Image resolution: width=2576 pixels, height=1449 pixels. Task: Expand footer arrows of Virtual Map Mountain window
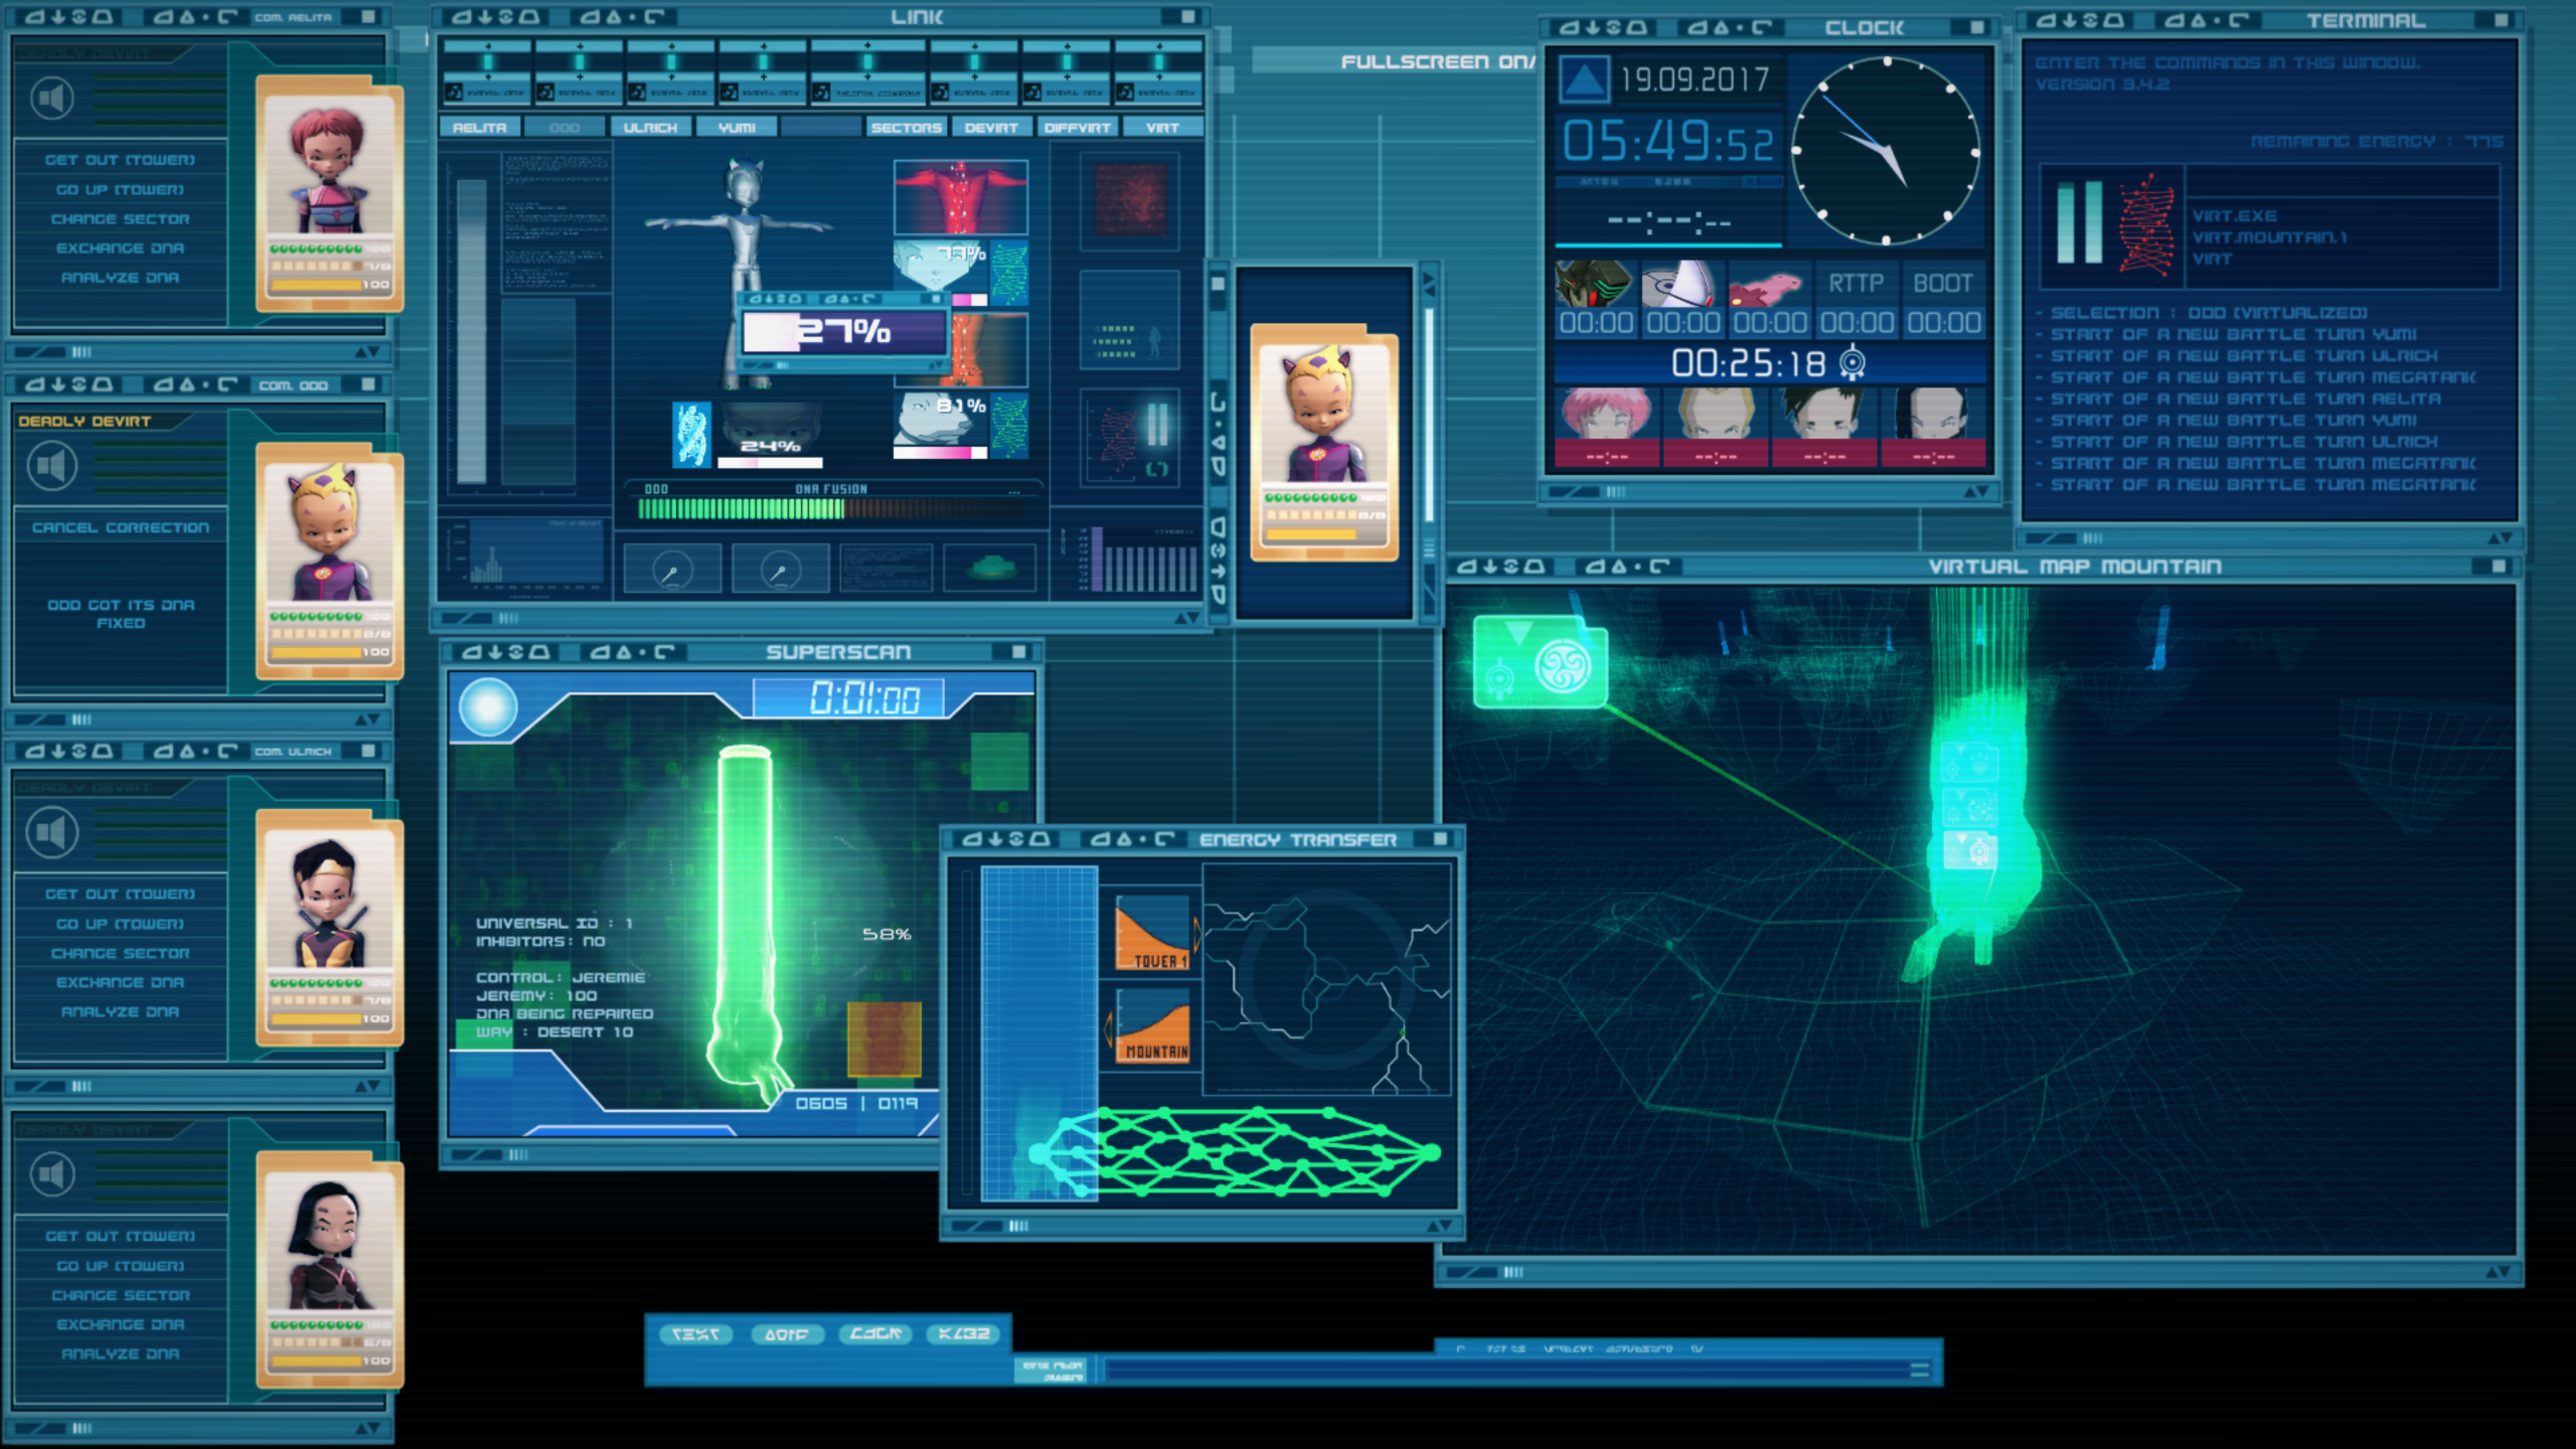[2498, 1272]
